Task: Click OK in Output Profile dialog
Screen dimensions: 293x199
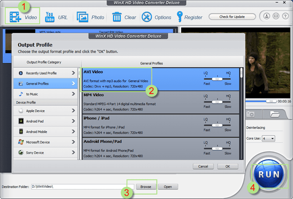Action: tap(228, 166)
